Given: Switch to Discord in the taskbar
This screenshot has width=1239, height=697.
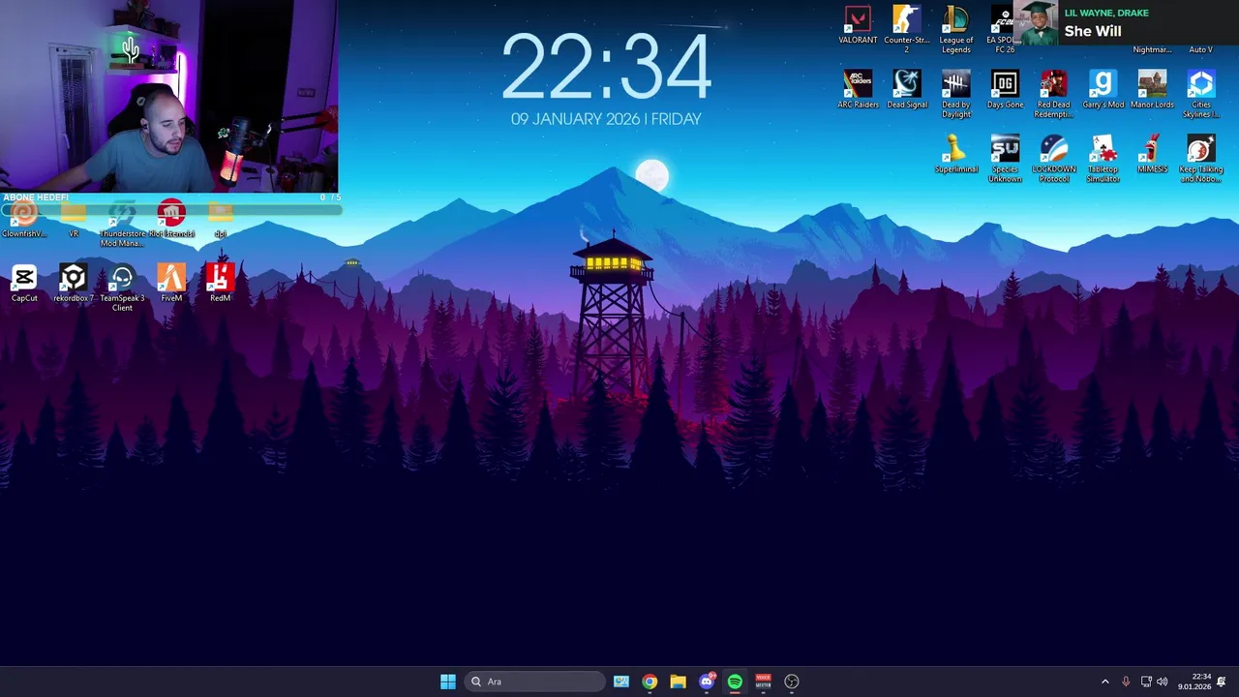Looking at the screenshot, I should (707, 682).
